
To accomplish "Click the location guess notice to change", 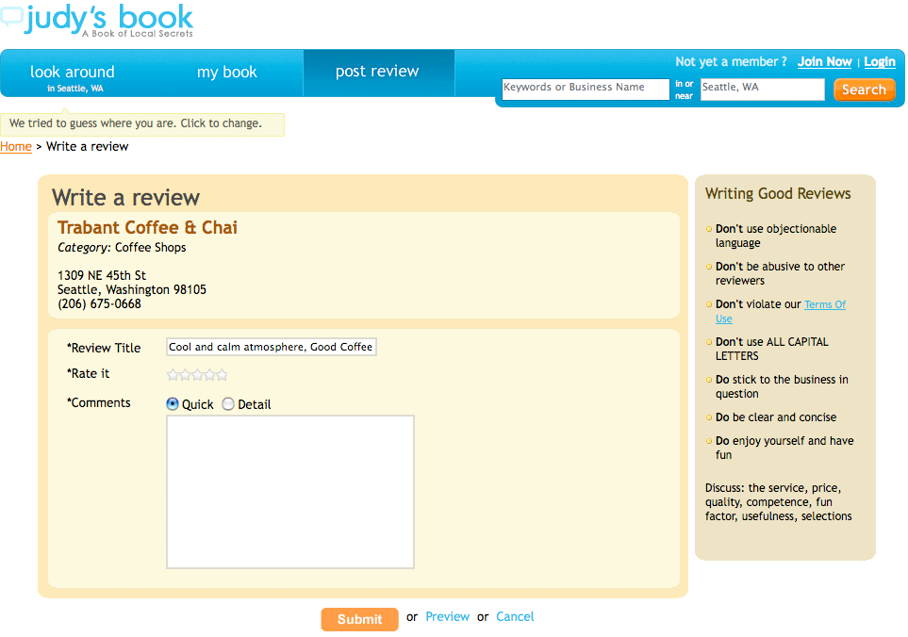I will coord(141,123).
